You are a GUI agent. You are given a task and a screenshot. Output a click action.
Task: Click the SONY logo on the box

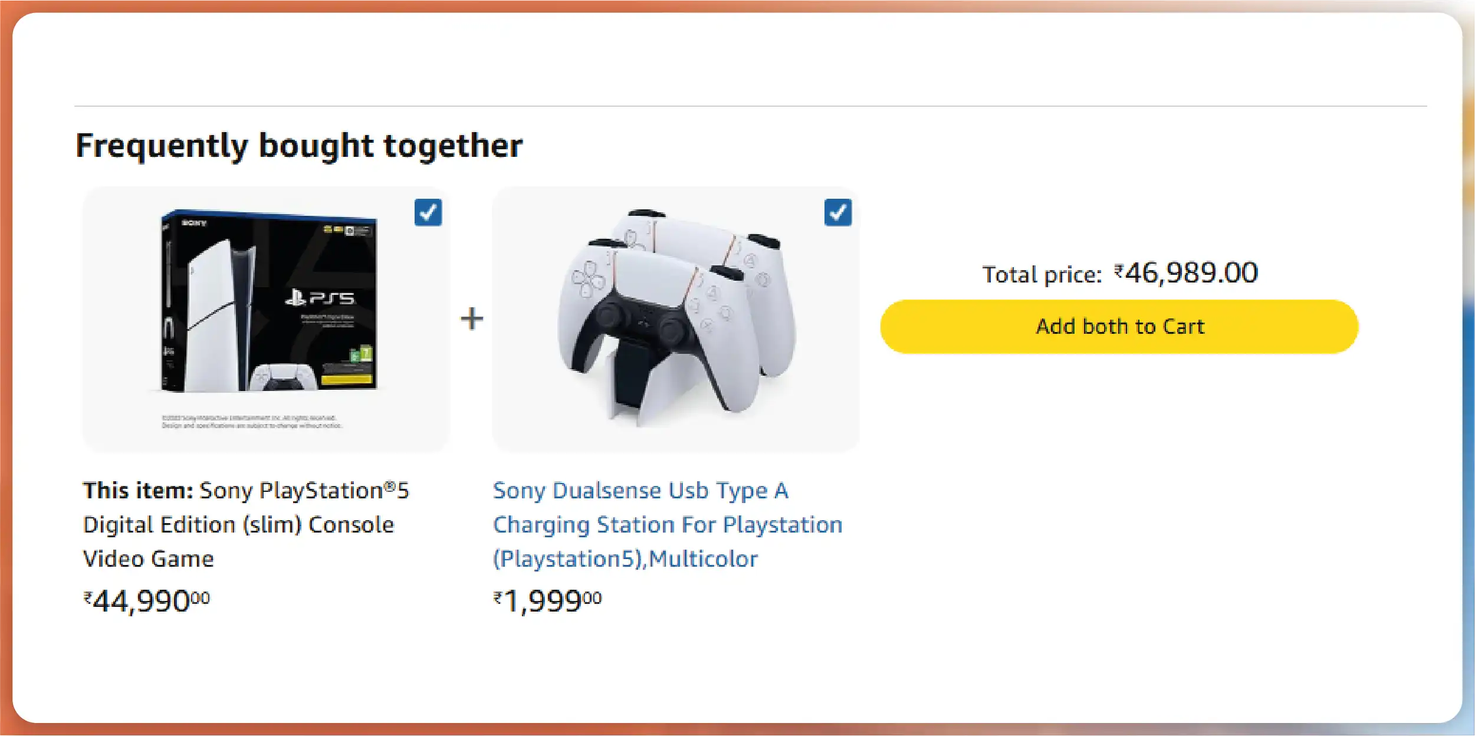[194, 223]
